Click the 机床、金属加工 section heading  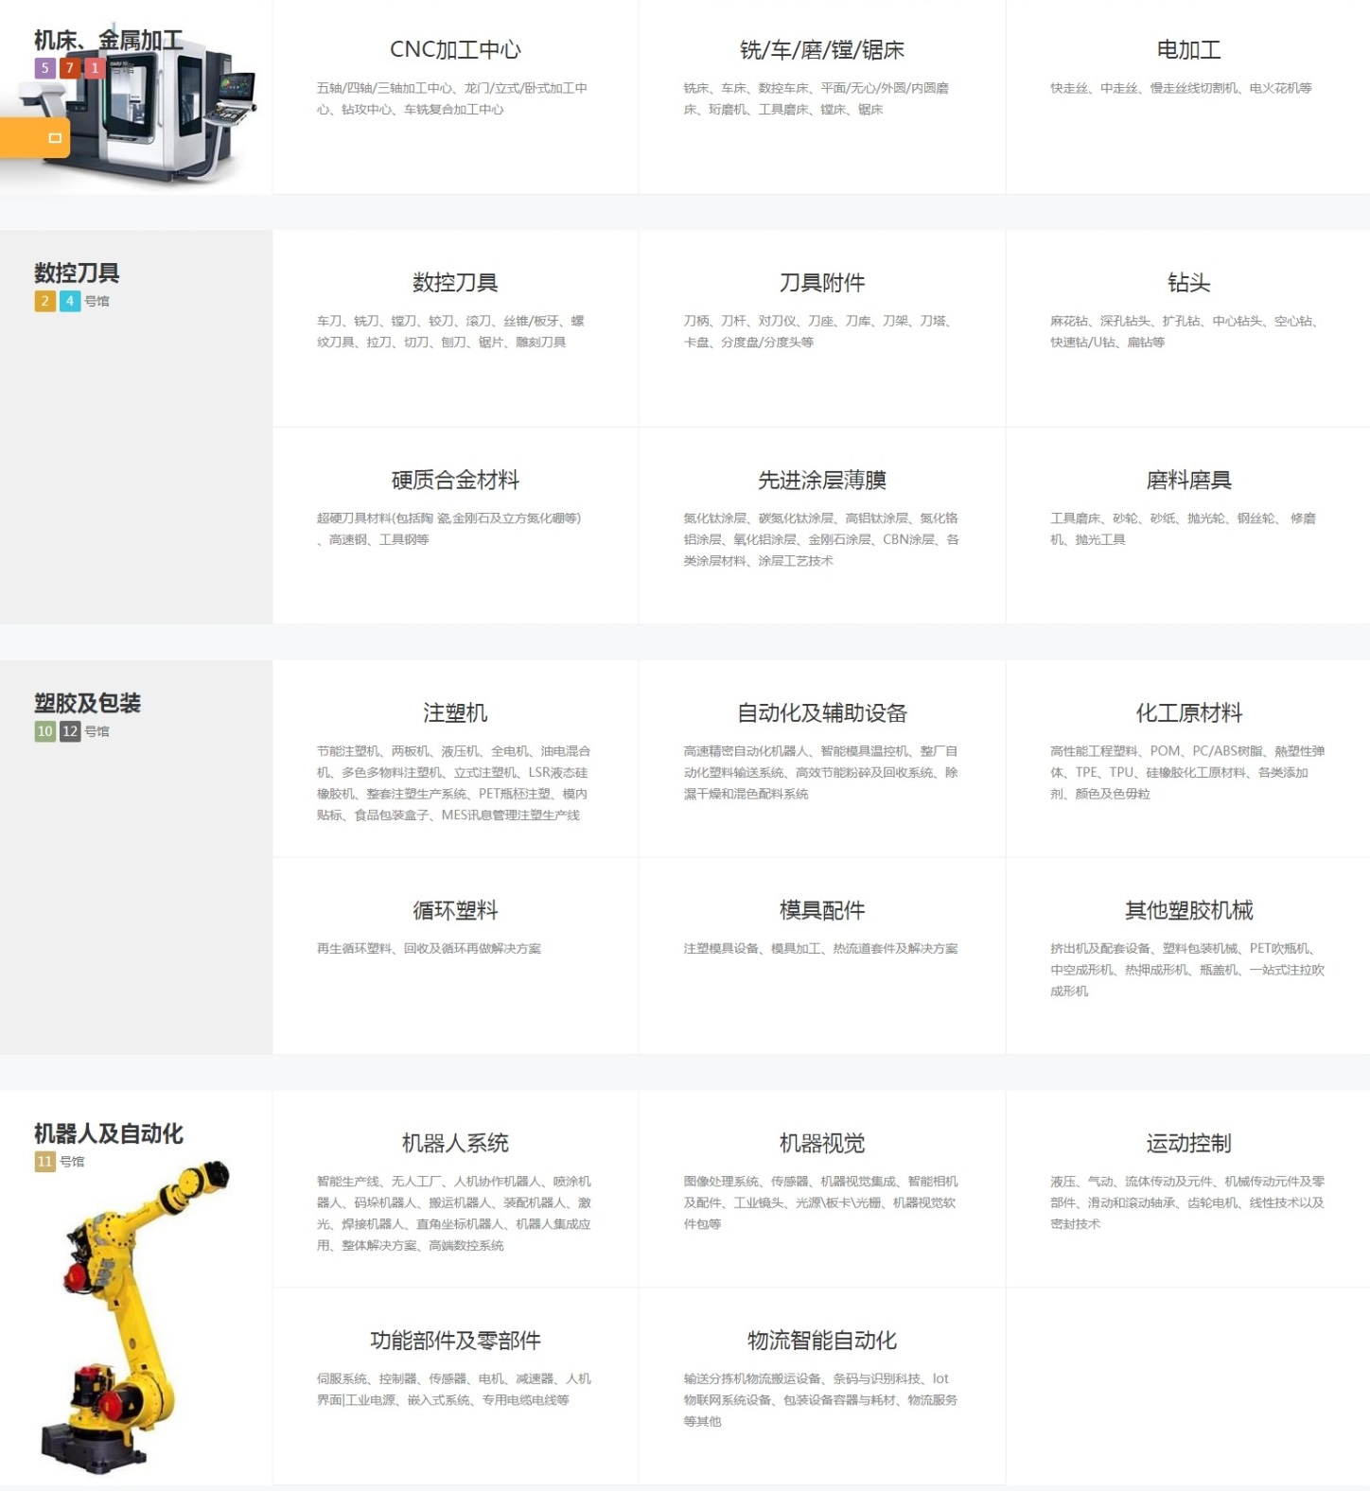point(109,41)
